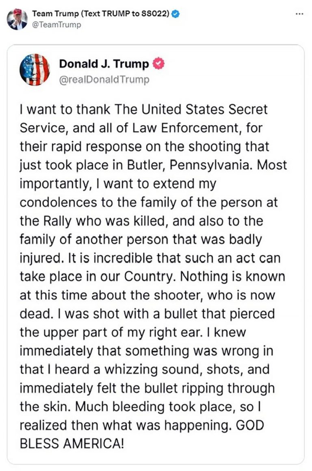This screenshot has width=312, height=471.
Task: Click Donald J. Trump's profile picture
Action: tap(34, 70)
